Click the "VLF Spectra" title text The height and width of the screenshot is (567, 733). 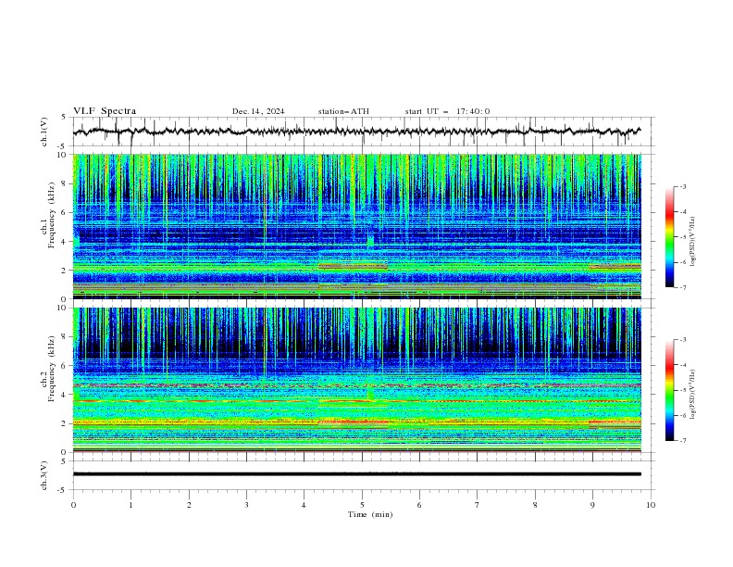(105, 111)
